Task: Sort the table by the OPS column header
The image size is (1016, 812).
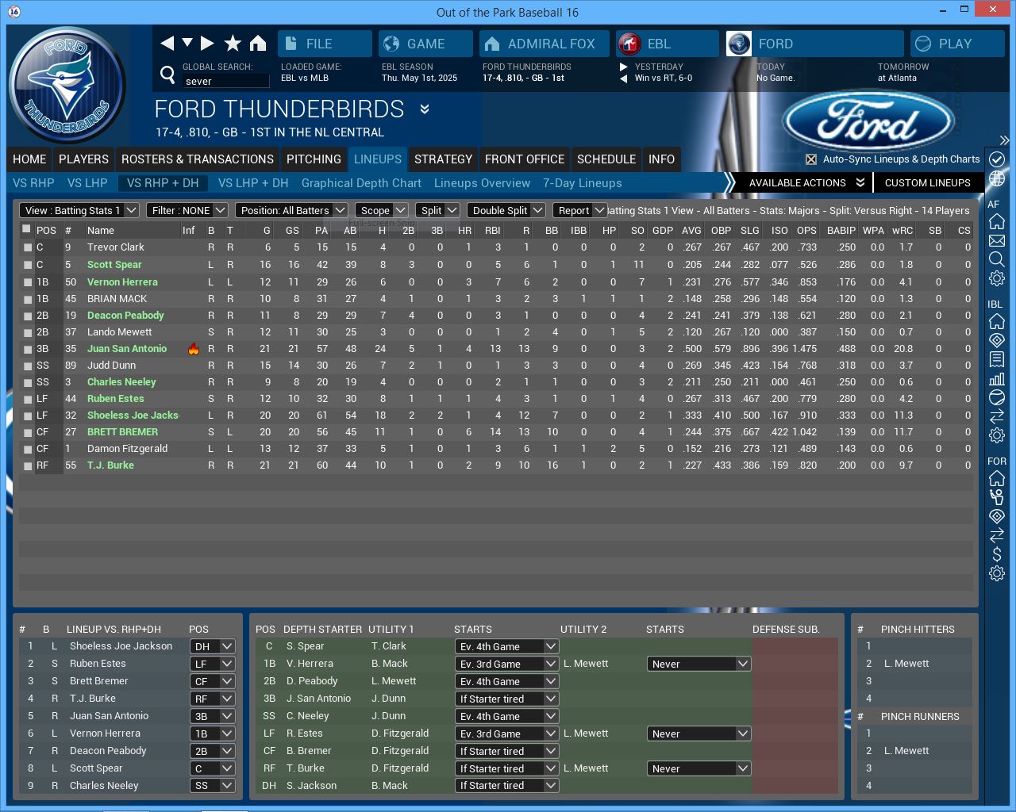Action: (806, 231)
